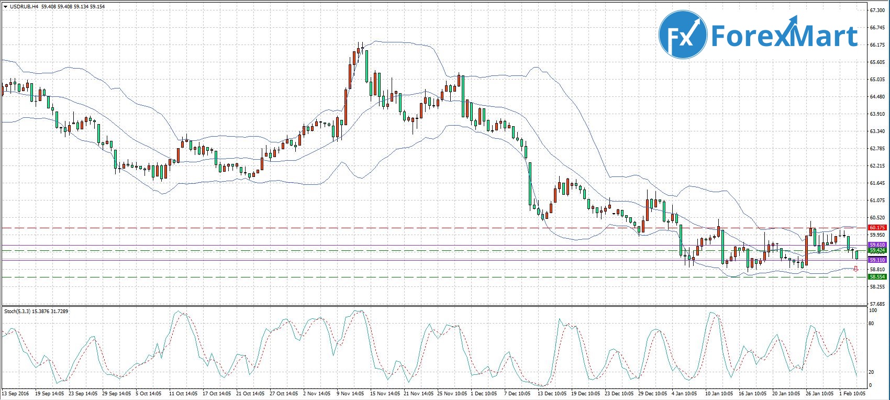
Task: Click the ForexMart FX circular logo icon
Action: [x=683, y=35]
